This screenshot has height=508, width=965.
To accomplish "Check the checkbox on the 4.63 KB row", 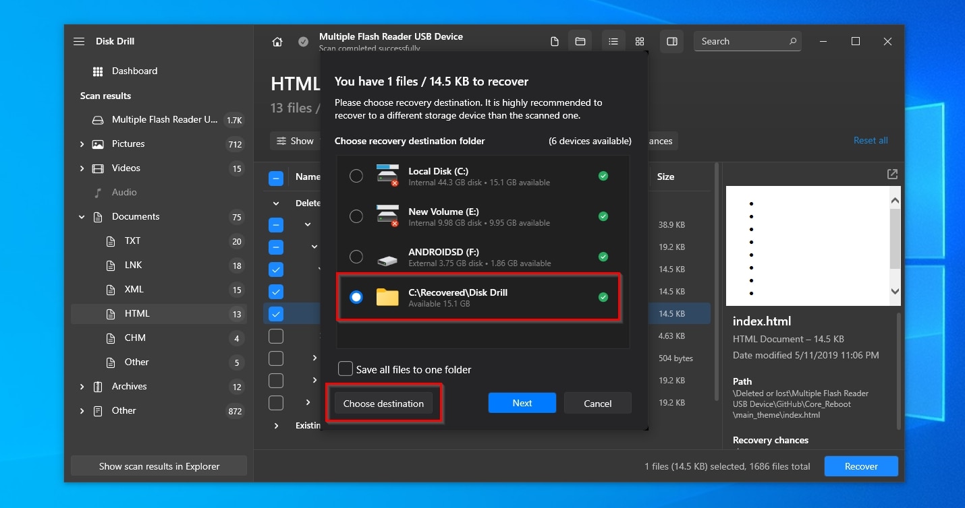I will point(276,336).
